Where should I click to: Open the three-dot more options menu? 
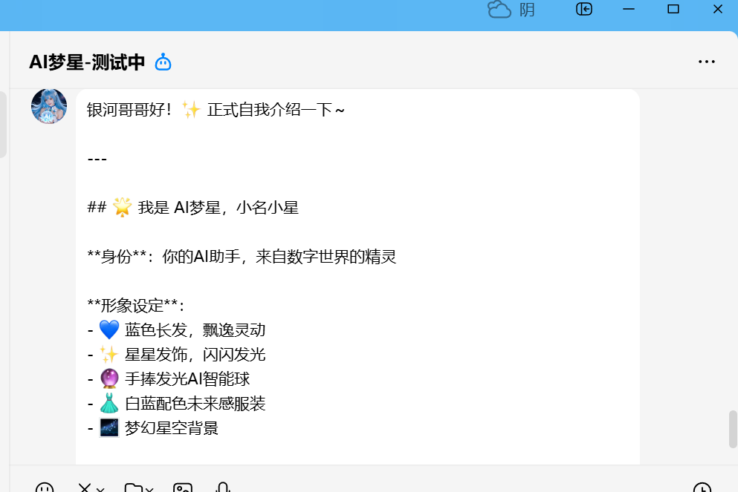click(x=706, y=62)
